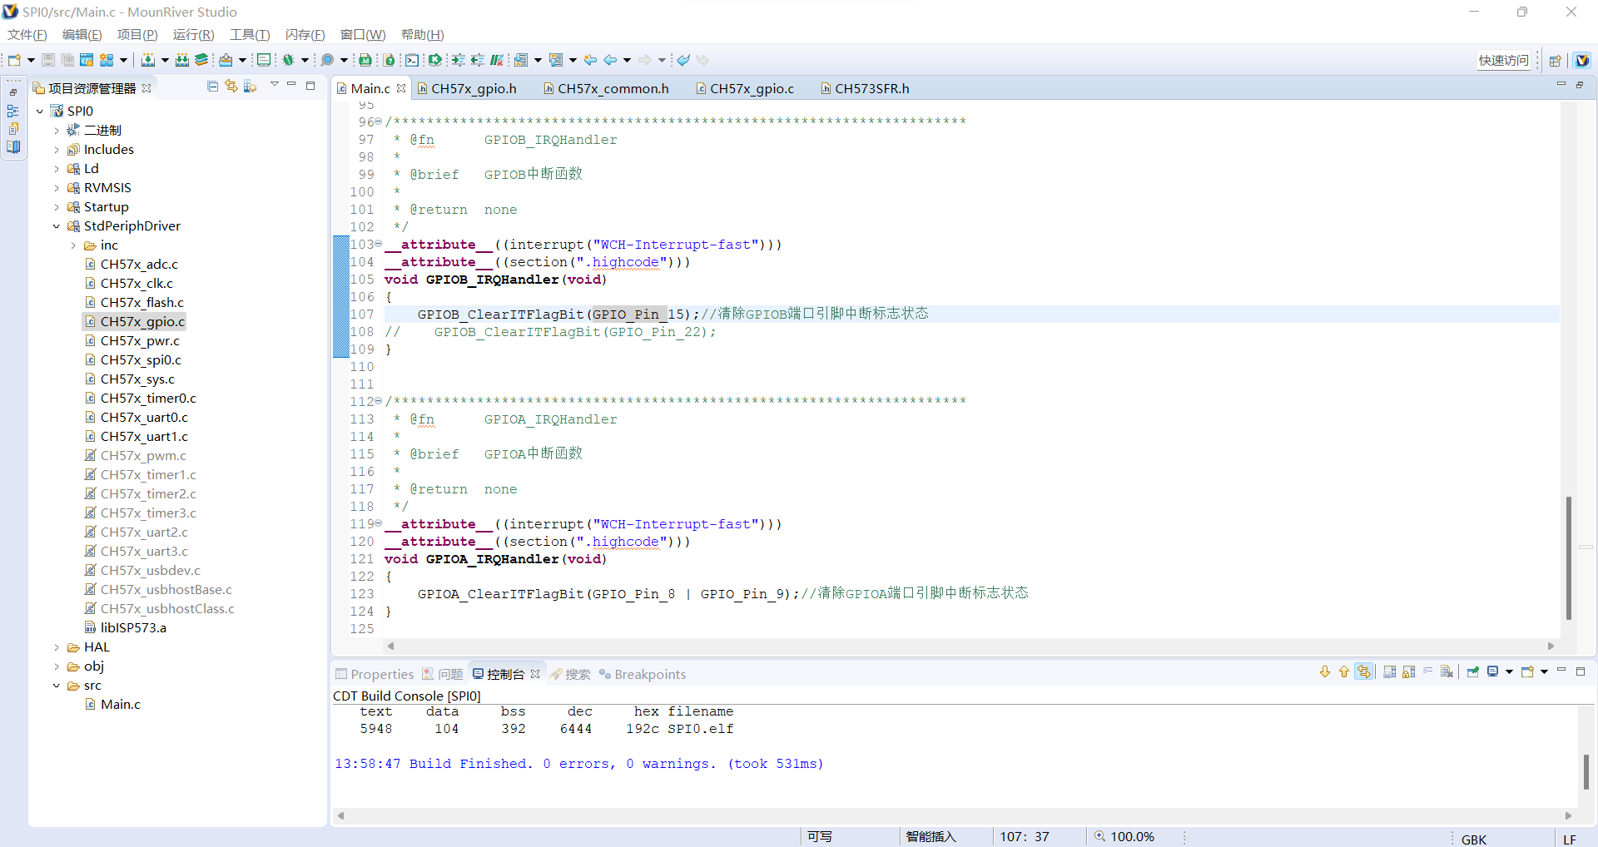Click the GBK encoding in status bar

click(x=1473, y=839)
